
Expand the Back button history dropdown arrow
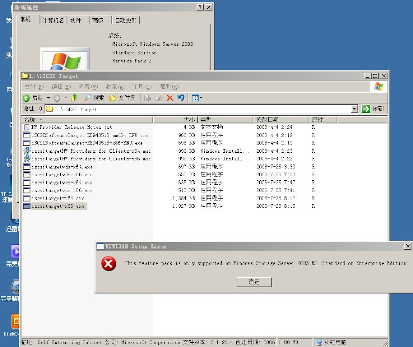(49, 98)
